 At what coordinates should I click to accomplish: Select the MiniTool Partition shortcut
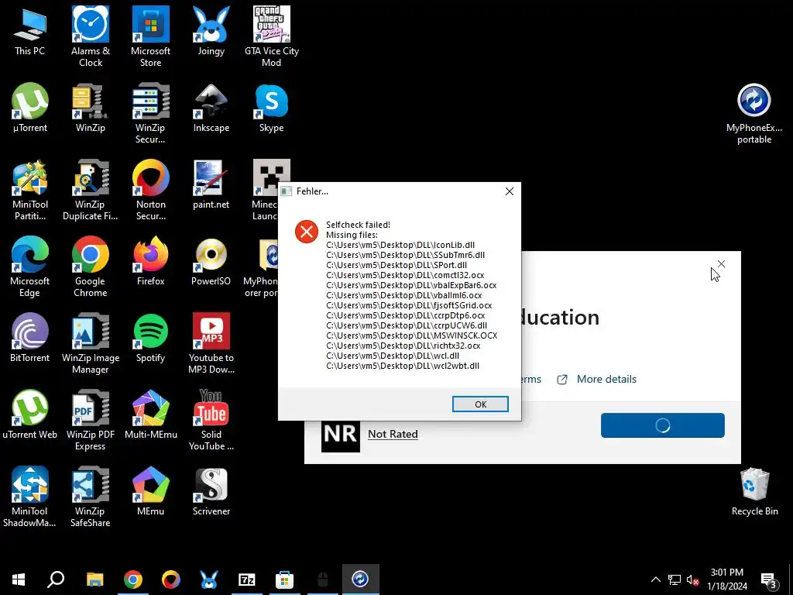(x=30, y=191)
